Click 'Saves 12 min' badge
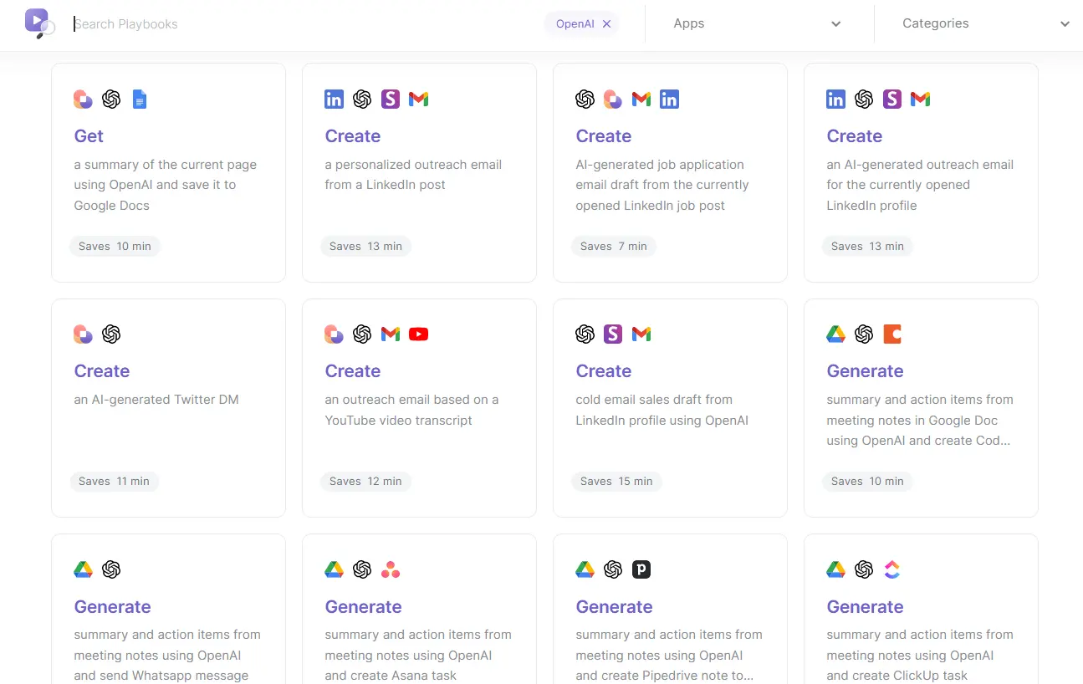 pyautogui.click(x=365, y=482)
